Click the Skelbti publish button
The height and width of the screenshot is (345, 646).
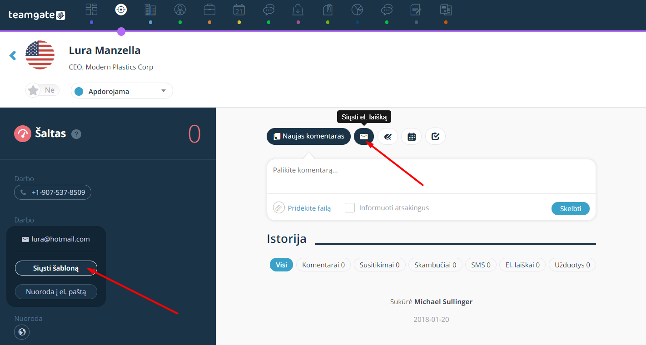coord(571,208)
